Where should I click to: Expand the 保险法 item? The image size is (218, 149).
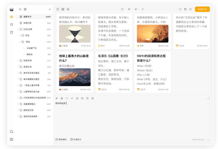(x=24, y=54)
